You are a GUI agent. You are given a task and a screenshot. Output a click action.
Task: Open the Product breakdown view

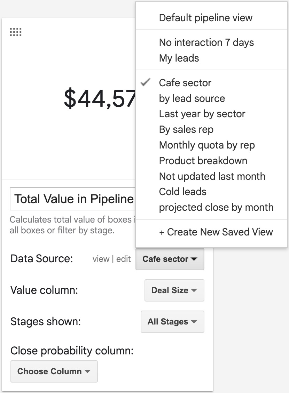(x=203, y=161)
